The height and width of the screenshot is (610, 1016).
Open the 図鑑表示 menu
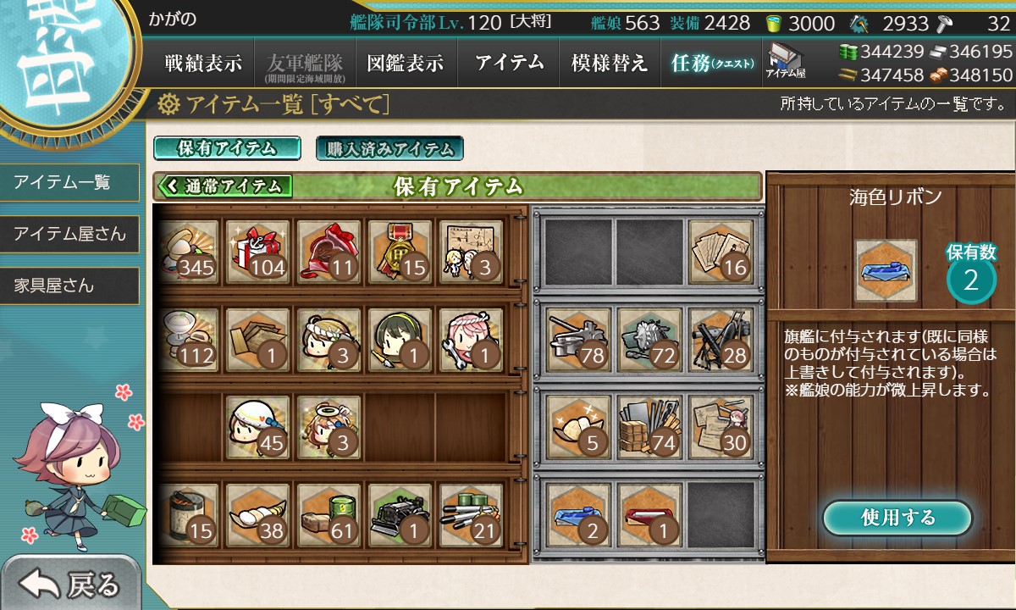(x=406, y=63)
